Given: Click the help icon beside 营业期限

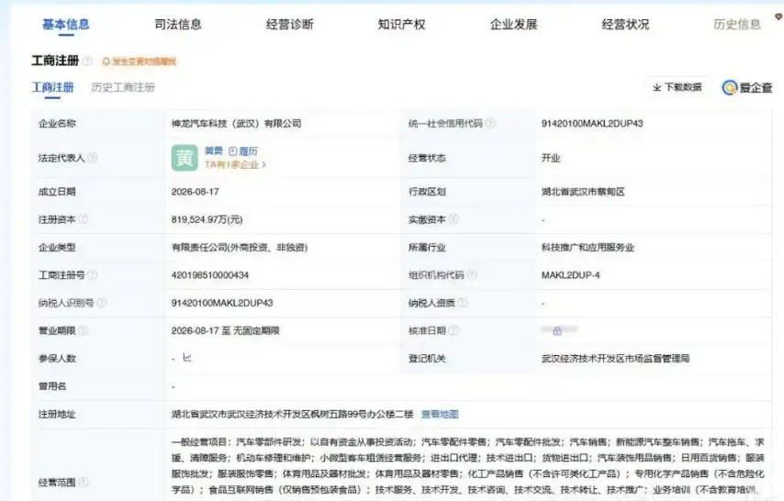Looking at the screenshot, I should 84,330.
